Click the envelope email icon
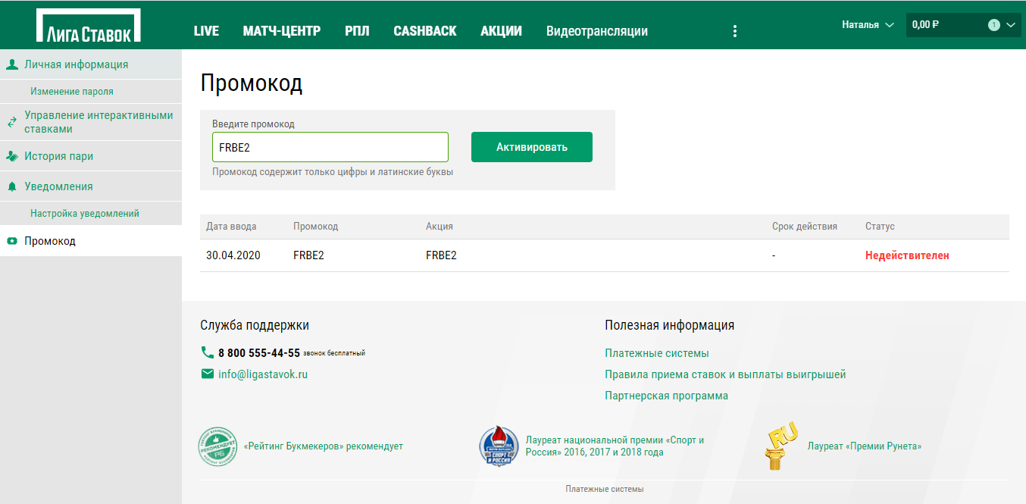1026x504 pixels. (207, 374)
